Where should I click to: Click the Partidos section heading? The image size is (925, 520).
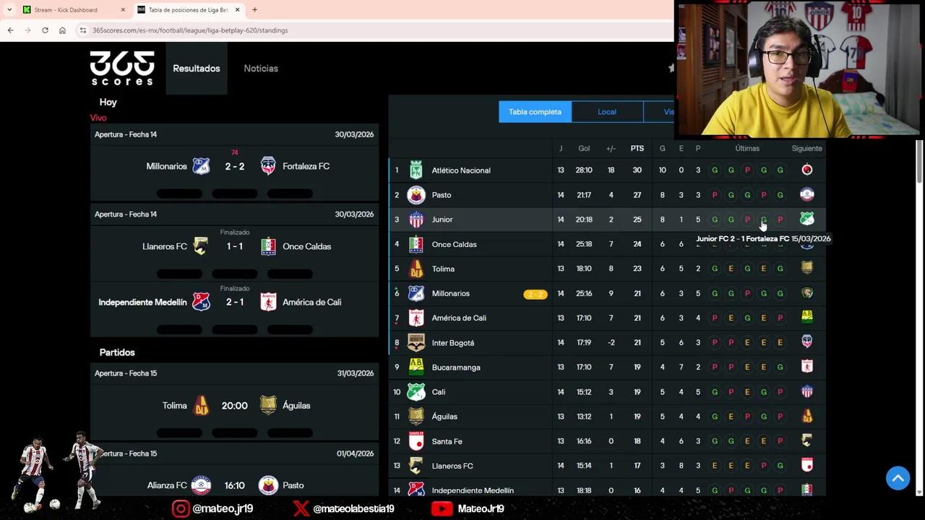click(x=117, y=352)
